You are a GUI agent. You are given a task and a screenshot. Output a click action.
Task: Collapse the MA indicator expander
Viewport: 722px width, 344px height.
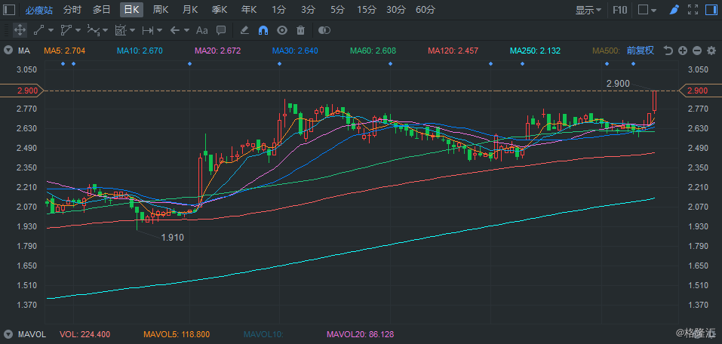tap(8, 51)
